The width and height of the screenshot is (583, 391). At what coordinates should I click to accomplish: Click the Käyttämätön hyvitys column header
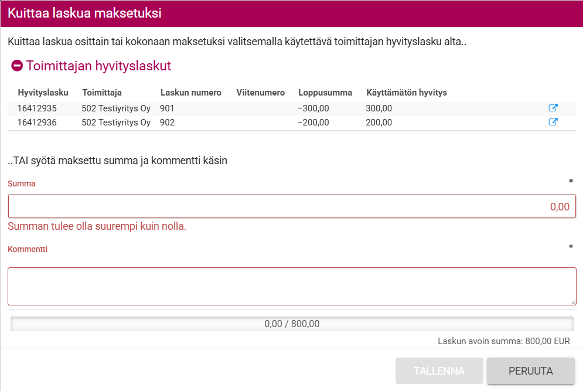pyautogui.click(x=407, y=93)
